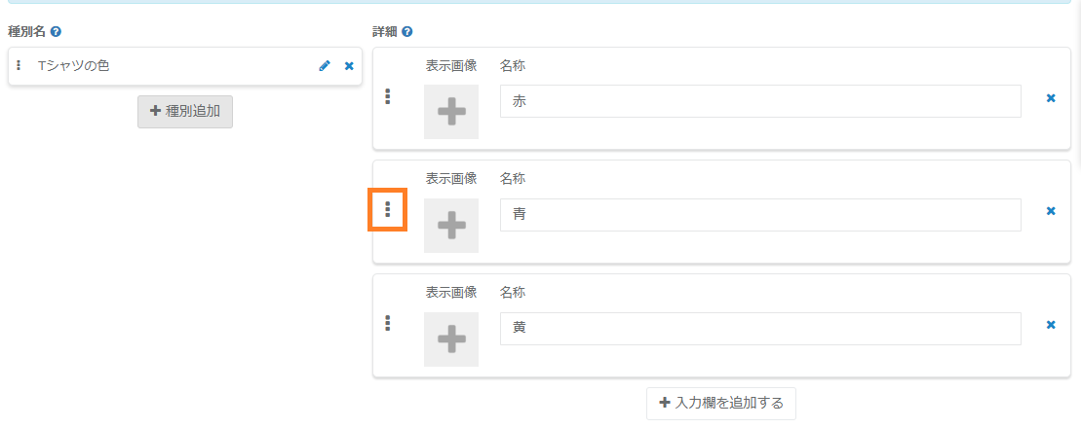Focus the name field containing 黄

tap(760, 329)
